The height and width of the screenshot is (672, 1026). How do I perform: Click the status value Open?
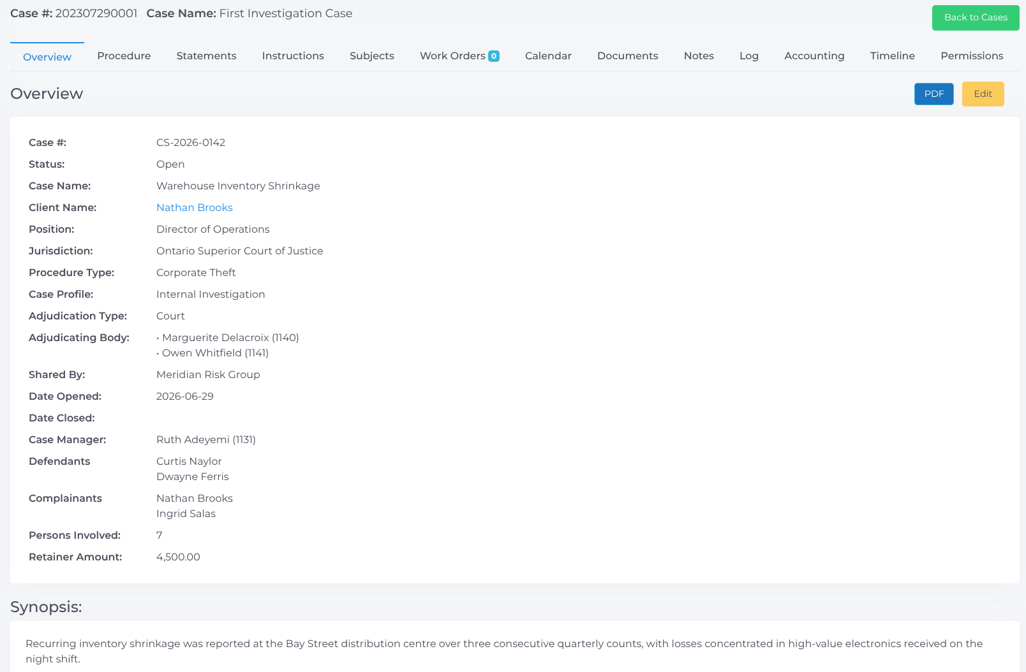pos(170,164)
